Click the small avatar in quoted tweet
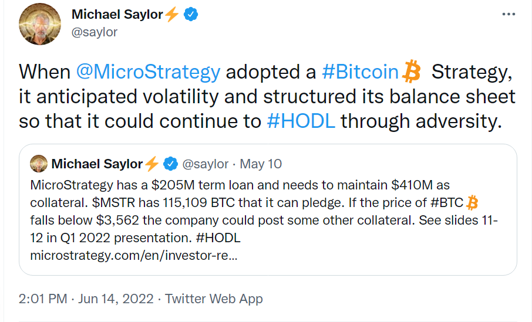 coord(39,164)
